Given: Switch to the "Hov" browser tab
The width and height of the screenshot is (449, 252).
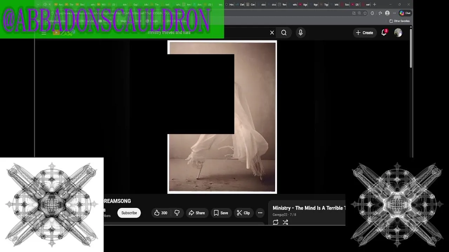Looking at the screenshot, I should [229, 5].
